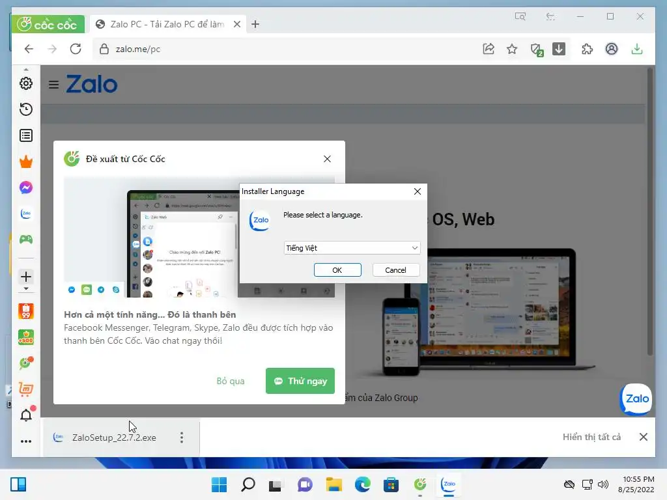
Task: Select the Zalo PC browser tab
Action: [167, 24]
